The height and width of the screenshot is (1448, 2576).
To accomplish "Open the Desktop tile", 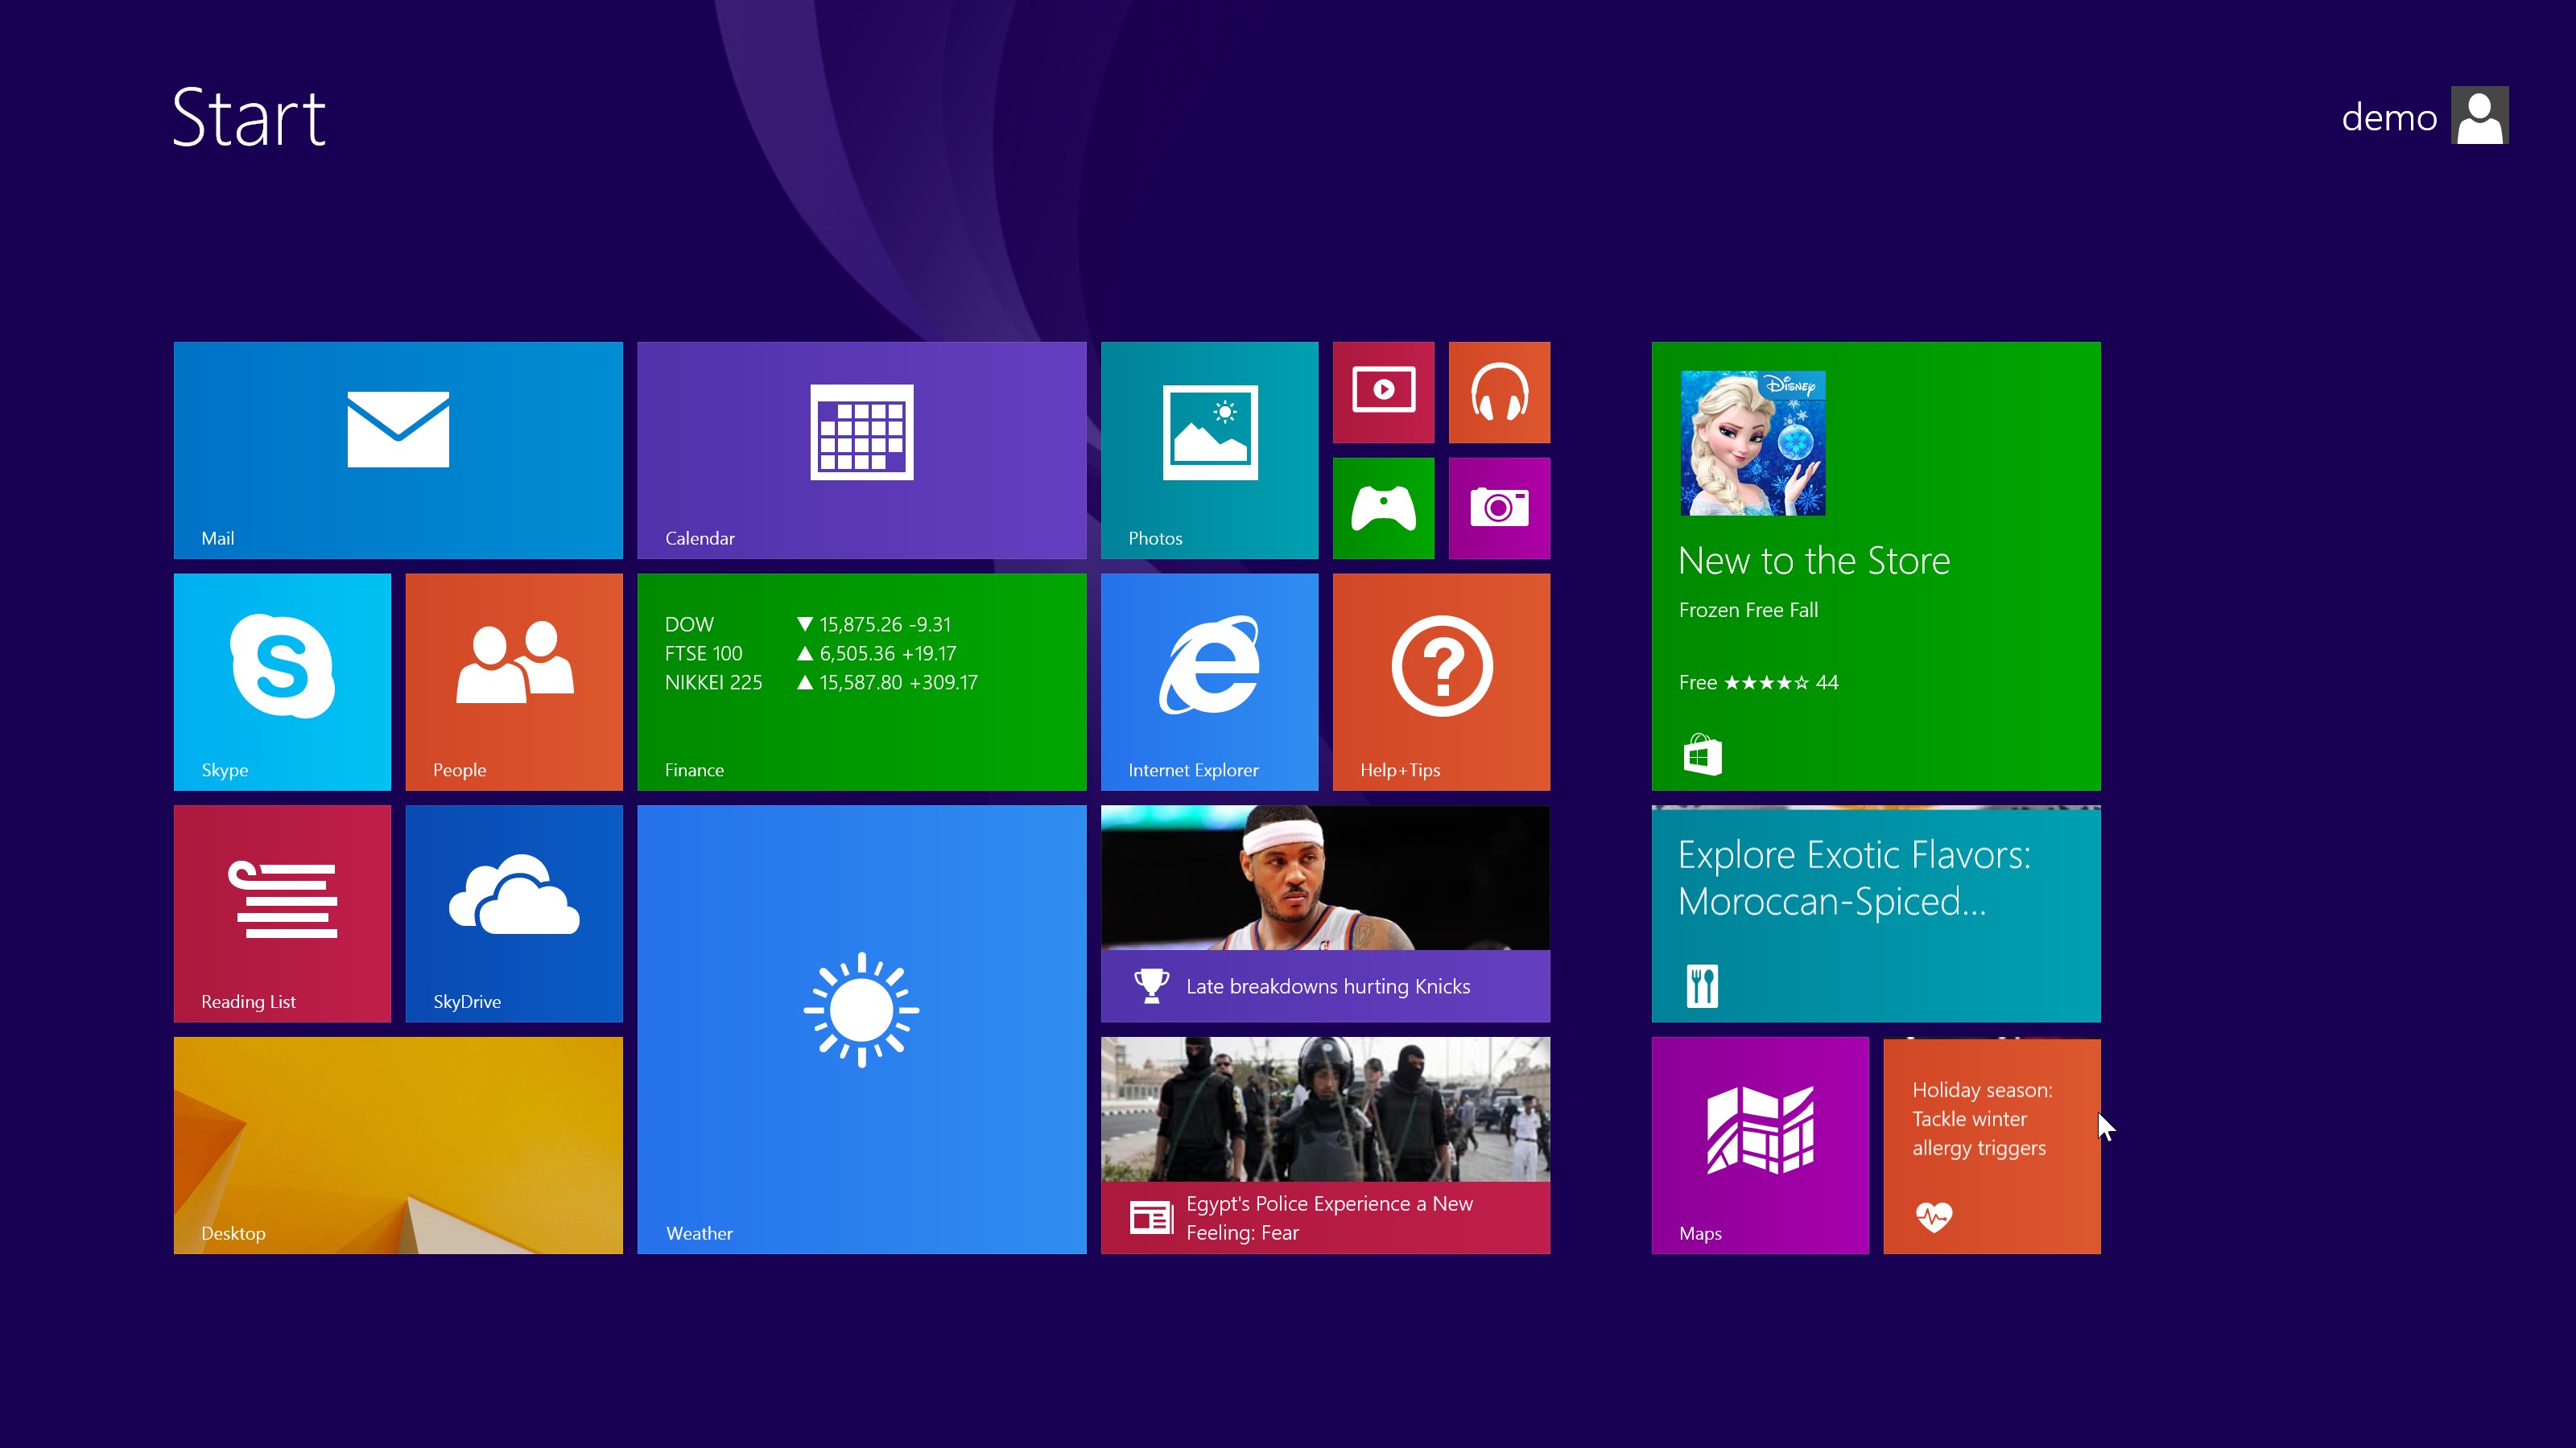I will pos(398,1146).
